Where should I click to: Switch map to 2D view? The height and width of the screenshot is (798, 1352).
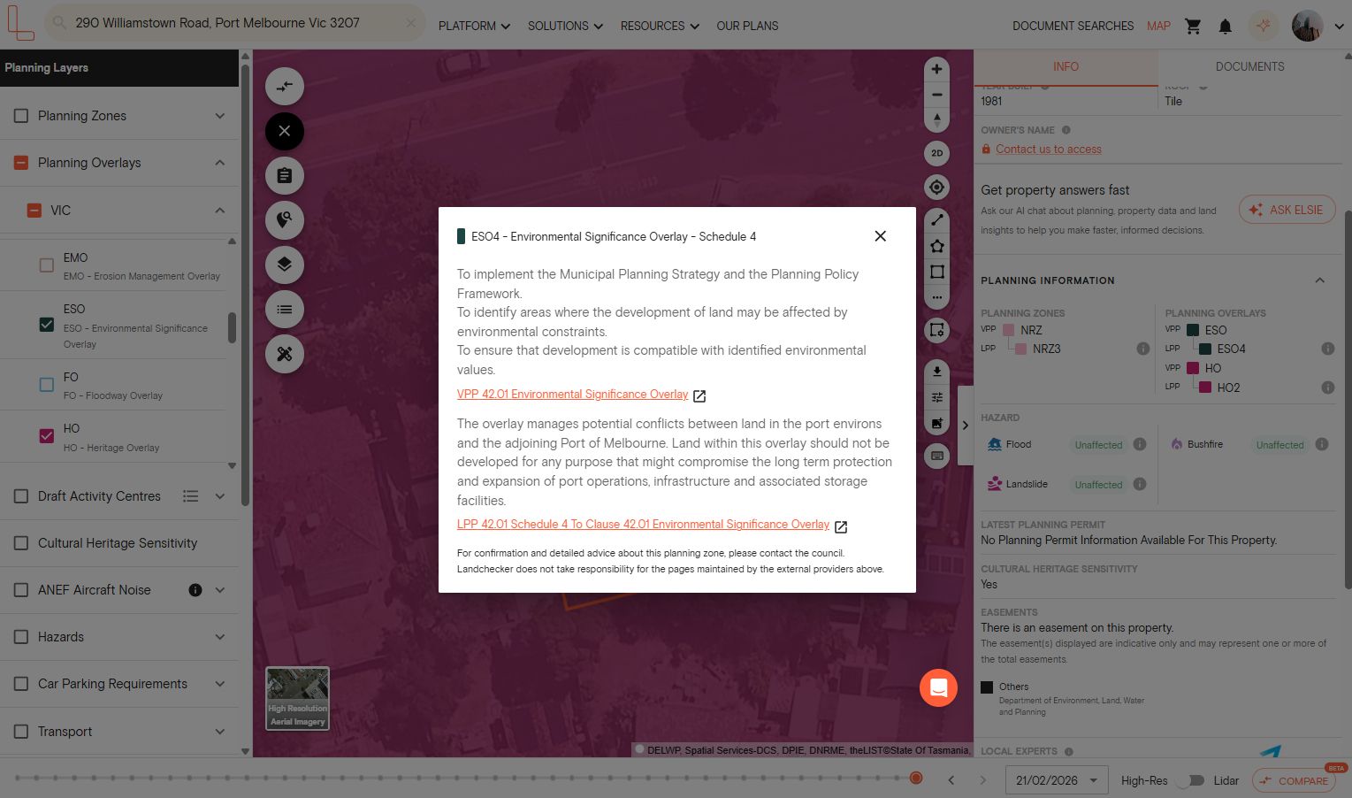click(936, 153)
